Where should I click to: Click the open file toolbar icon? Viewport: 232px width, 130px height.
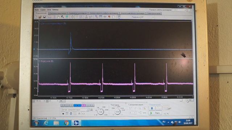coord(40,17)
